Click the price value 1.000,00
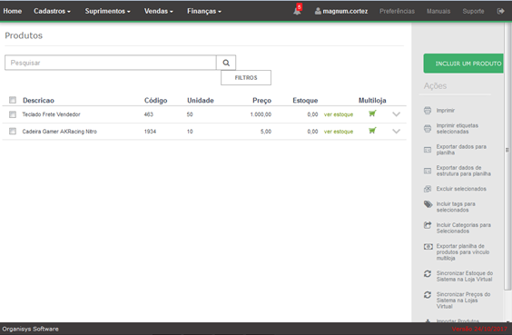Image resolution: width=512 pixels, height=335 pixels. pos(261,114)
